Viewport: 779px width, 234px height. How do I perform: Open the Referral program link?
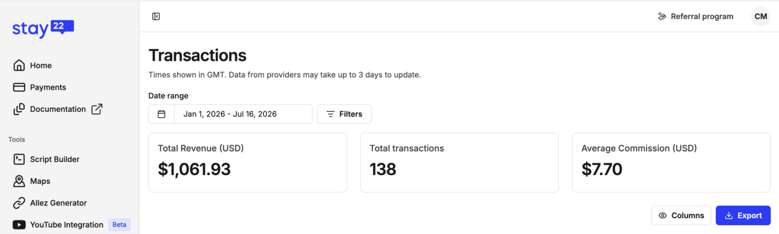pyautogui.click(x=695, y=16)
